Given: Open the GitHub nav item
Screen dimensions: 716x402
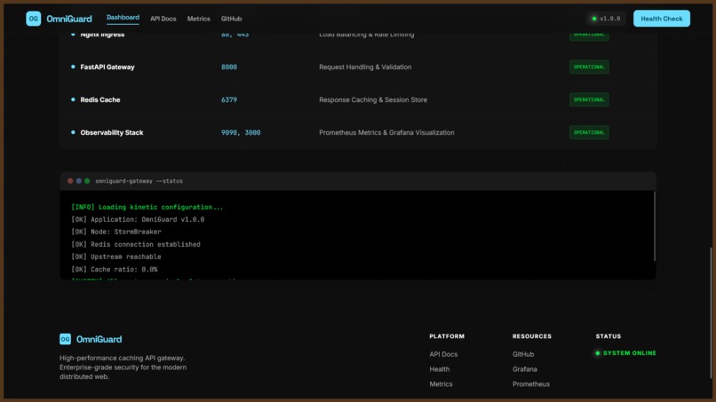Looking at the screenshot, I should [x=232, y=19].
